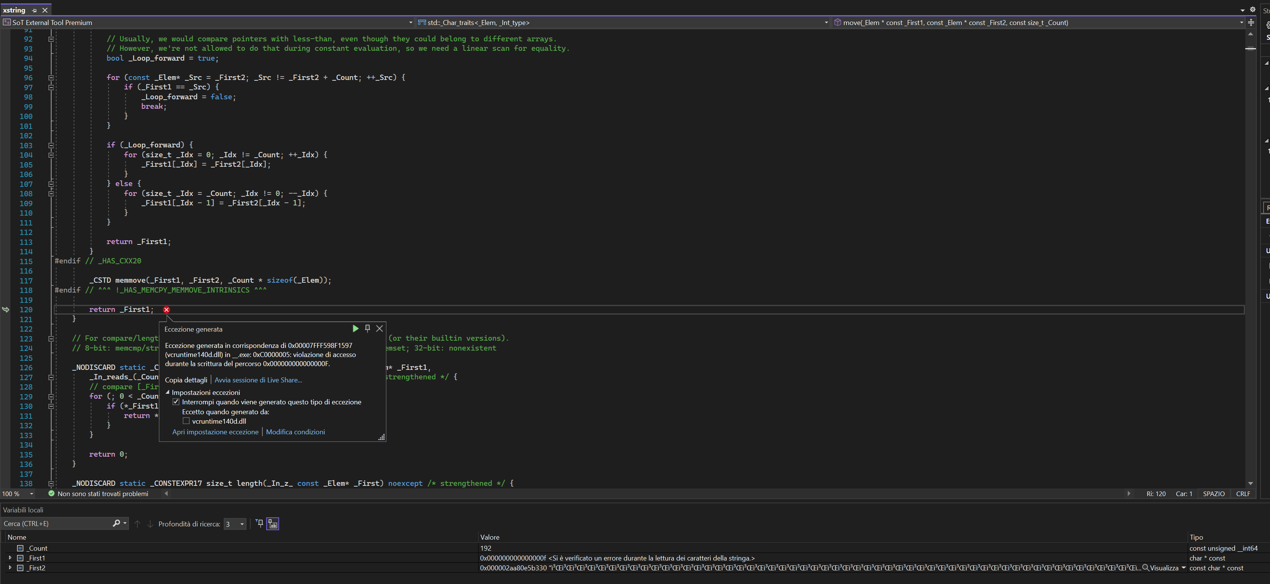Click the Copia dettagli link
The image size is (1270, 584).
[186, 380]
